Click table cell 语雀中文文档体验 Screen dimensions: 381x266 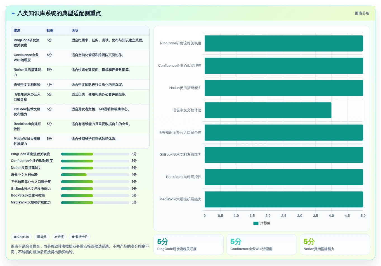pos(27,85)
